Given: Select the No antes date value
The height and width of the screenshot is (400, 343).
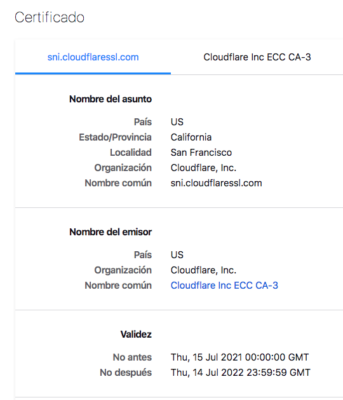Looking at the screenshot, I should click(240, 357).
